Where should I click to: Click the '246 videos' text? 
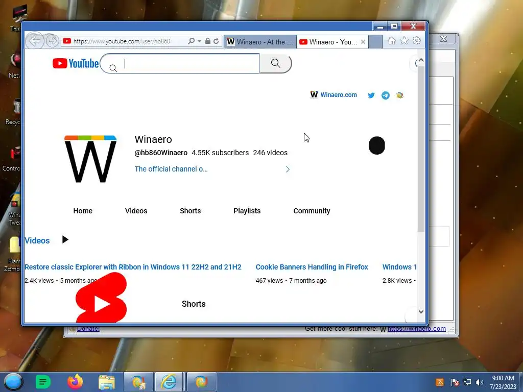point(270,153)
